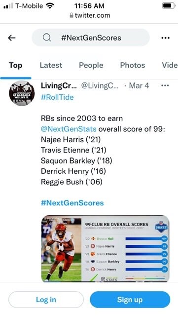Tap the back arrow icon
This screenshot has width=178, height=316.
12,38
